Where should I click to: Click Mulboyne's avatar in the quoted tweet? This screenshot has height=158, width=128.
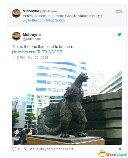tap(16, 13)
